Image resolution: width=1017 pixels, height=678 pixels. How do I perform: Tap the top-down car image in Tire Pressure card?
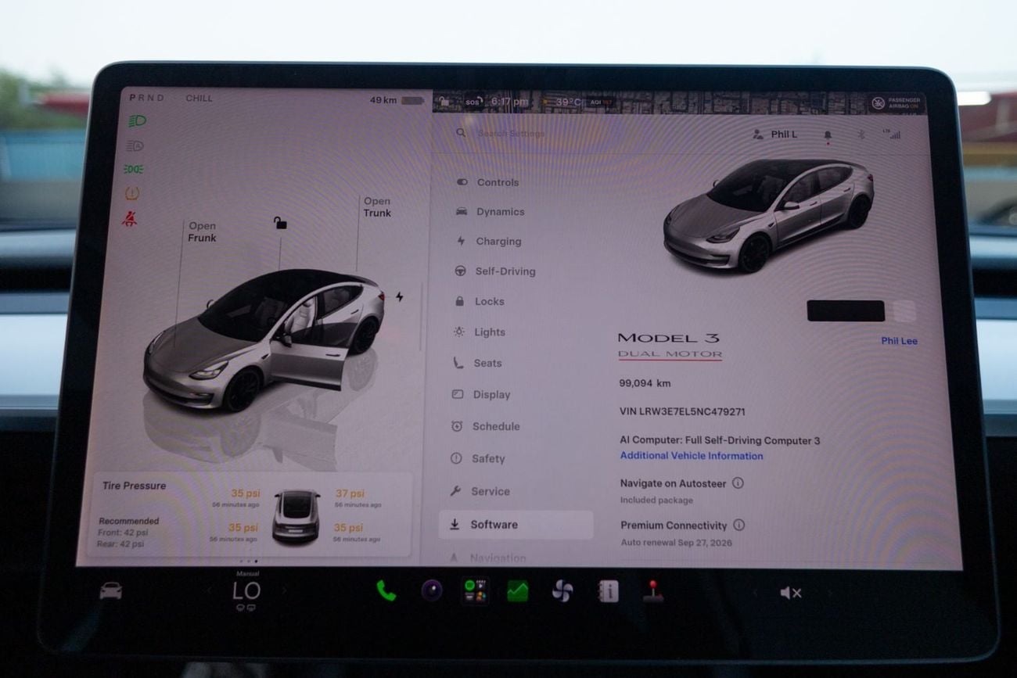(x=296, y=516)
